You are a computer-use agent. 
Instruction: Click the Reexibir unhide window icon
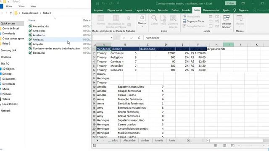[211, 26]
